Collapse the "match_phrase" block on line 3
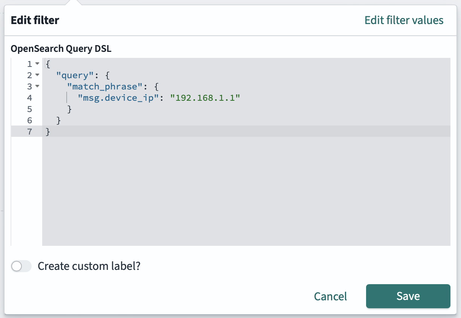 pos(37,86)
